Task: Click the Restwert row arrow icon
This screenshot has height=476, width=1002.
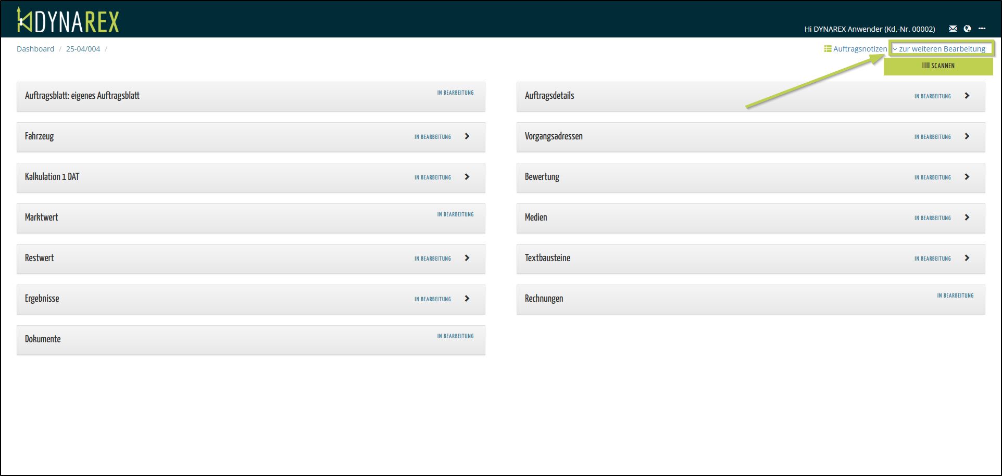Action: pyautogui.click(x=467, y=258)
